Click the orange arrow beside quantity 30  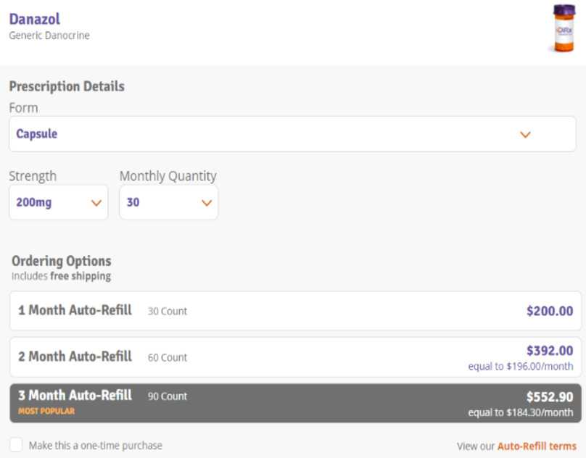coord(207,203)
